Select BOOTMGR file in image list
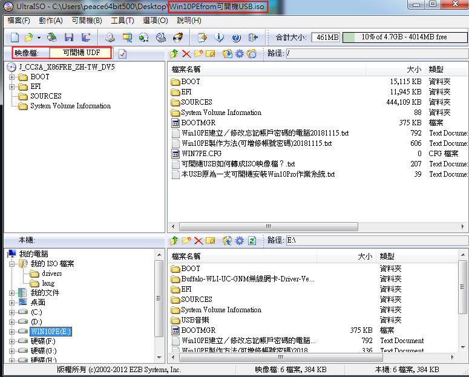 tap(198, 123)
